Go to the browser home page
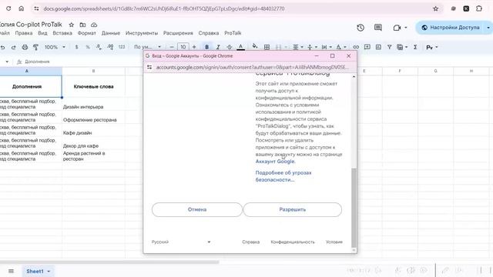 click(21, 8)
